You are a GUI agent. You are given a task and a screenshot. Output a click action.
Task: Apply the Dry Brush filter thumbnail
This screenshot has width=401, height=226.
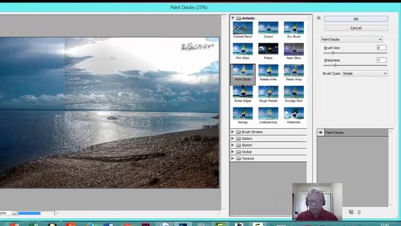point(294,28)
